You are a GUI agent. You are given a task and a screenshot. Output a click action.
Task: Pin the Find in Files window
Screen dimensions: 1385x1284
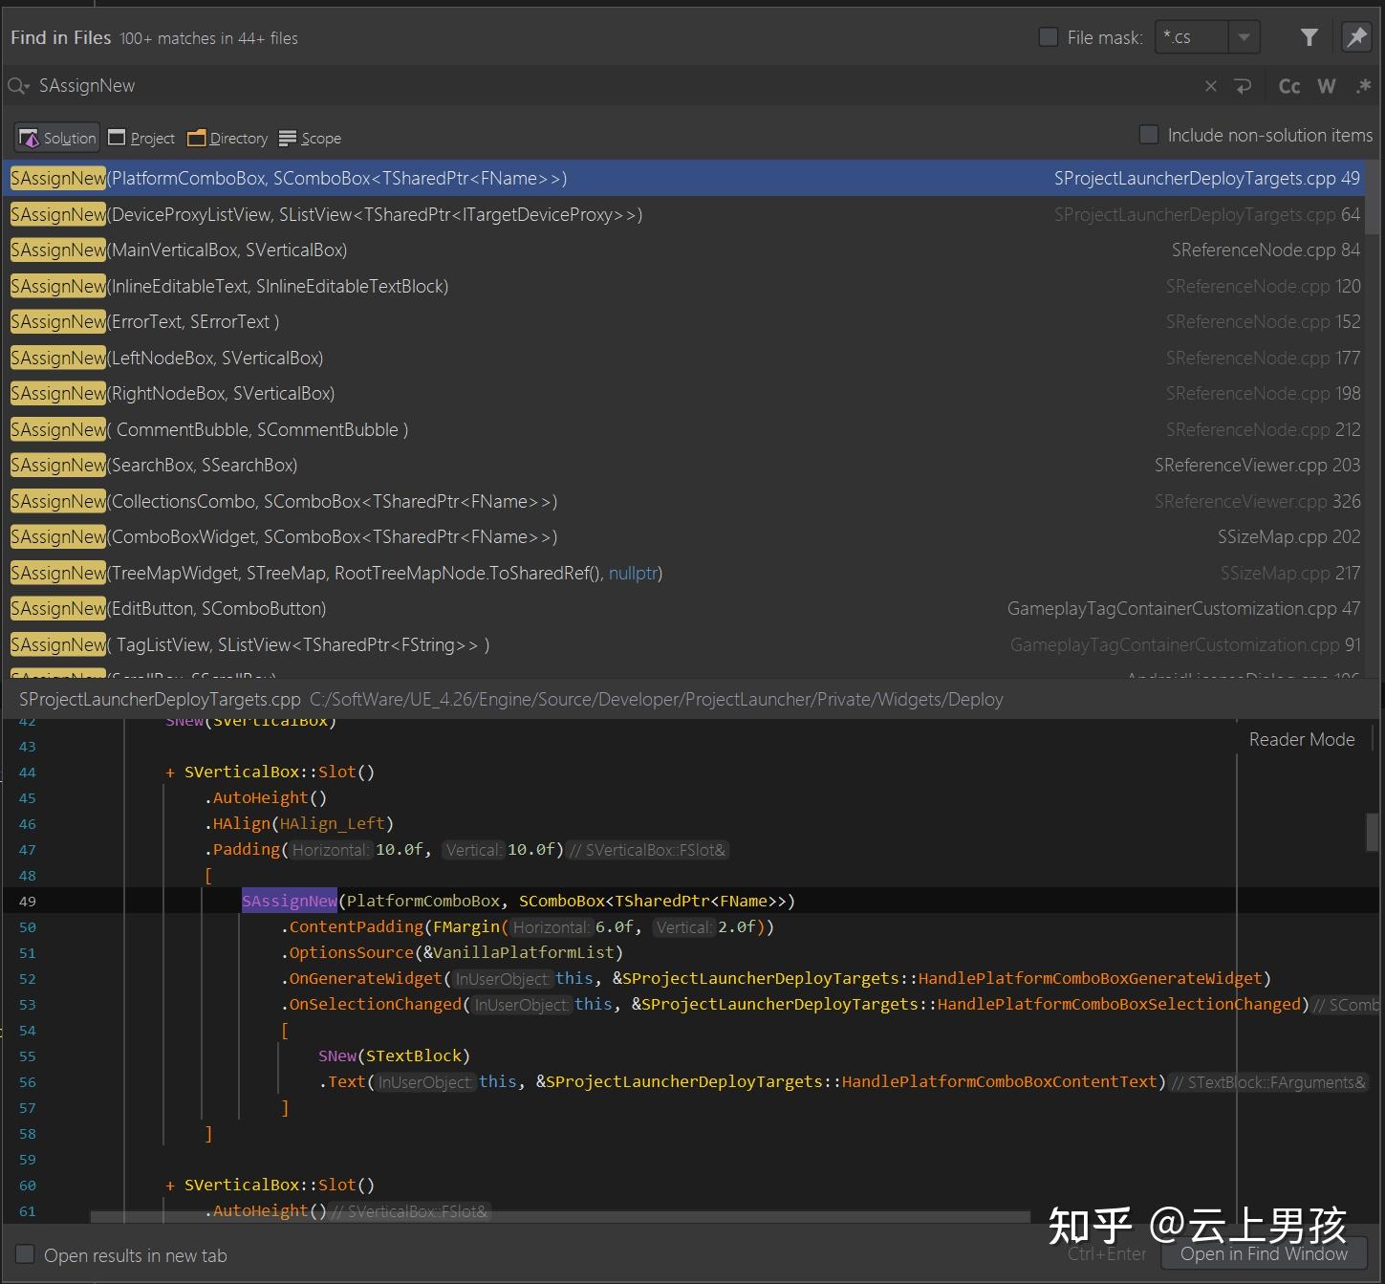click(1356, 37)
